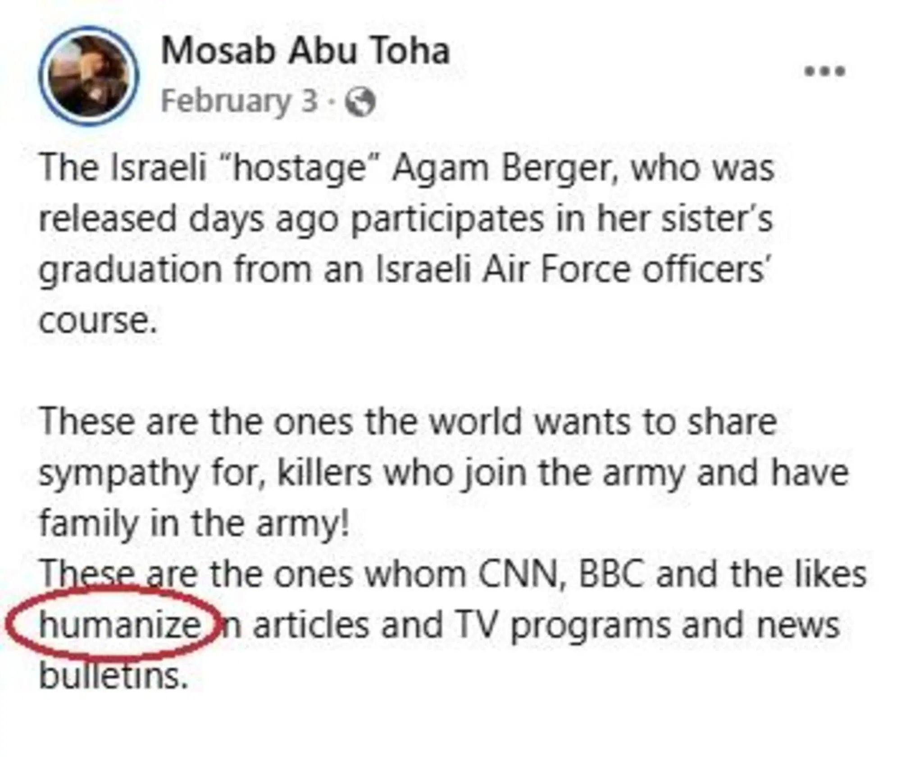Viewport: 901px width, 757px height.
Task: Click the author name Mosab Abu Toha
Action: click(305, 51)
